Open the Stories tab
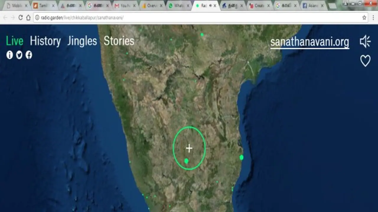Screen dimensions: 378x212 pyautogui.click(x=119, y=41)
